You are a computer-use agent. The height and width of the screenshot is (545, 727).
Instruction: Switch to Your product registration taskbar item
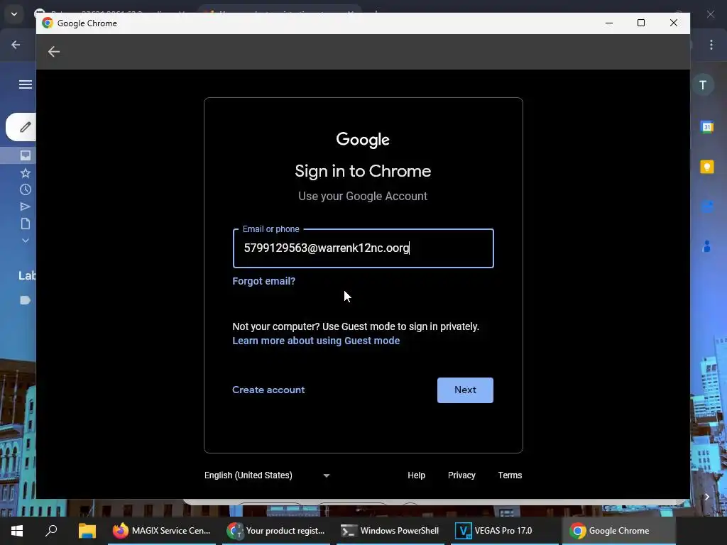click(276, 531)
